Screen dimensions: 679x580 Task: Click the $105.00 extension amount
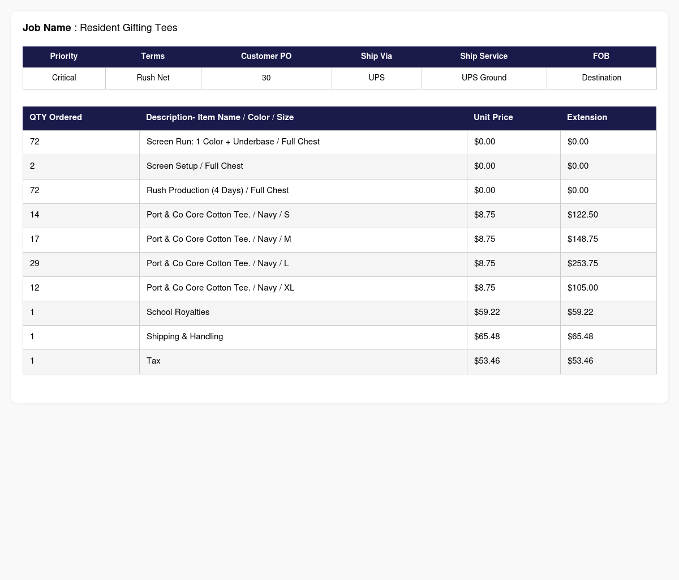coord(608,288)
